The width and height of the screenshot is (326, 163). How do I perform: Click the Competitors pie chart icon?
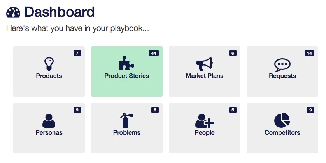pyautogui.click(x=282, y=120)
